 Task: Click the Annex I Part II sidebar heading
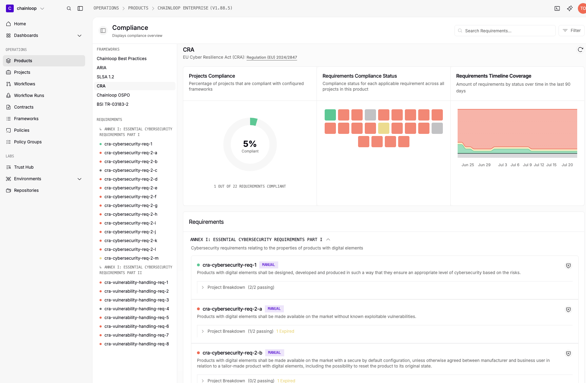(x=136, y=270)
